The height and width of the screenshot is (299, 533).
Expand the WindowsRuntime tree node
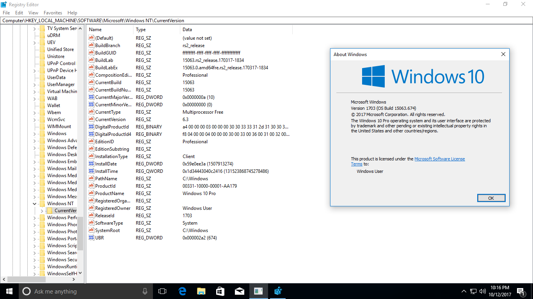(35, 267)
